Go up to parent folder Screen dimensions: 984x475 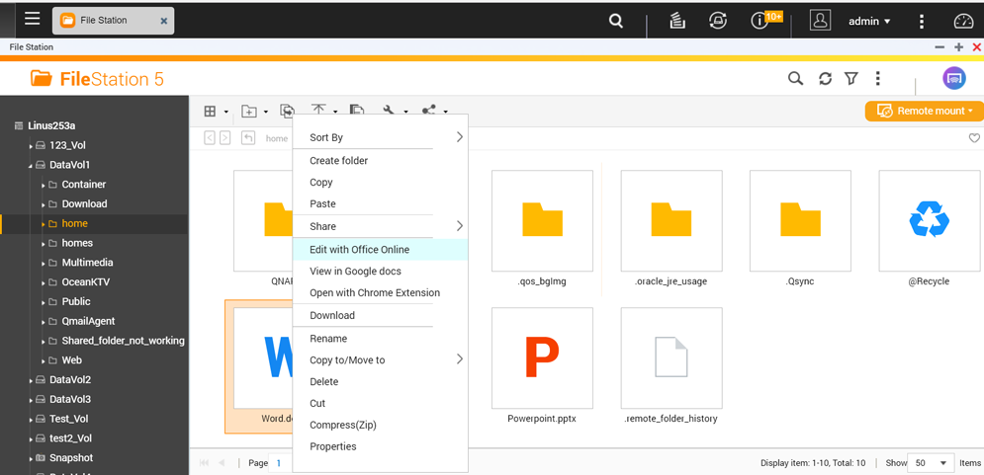point(248,138)
